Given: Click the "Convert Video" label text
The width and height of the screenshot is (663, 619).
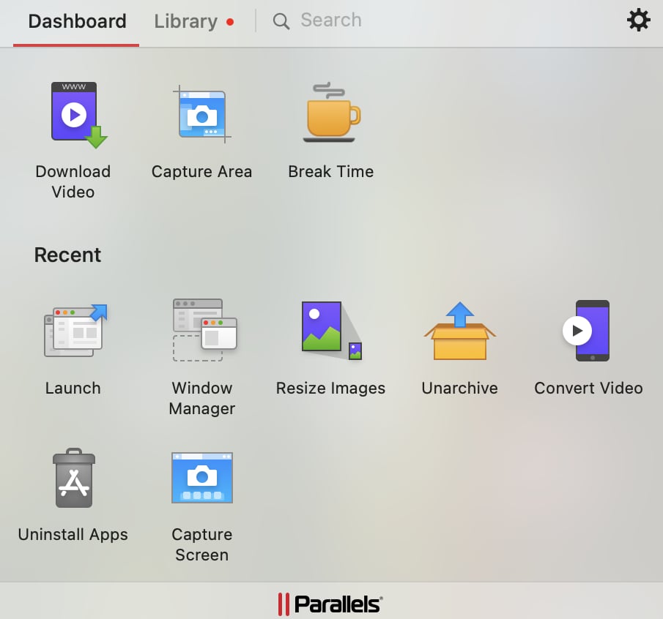Looking at the screenshot, I should [588, 388].
